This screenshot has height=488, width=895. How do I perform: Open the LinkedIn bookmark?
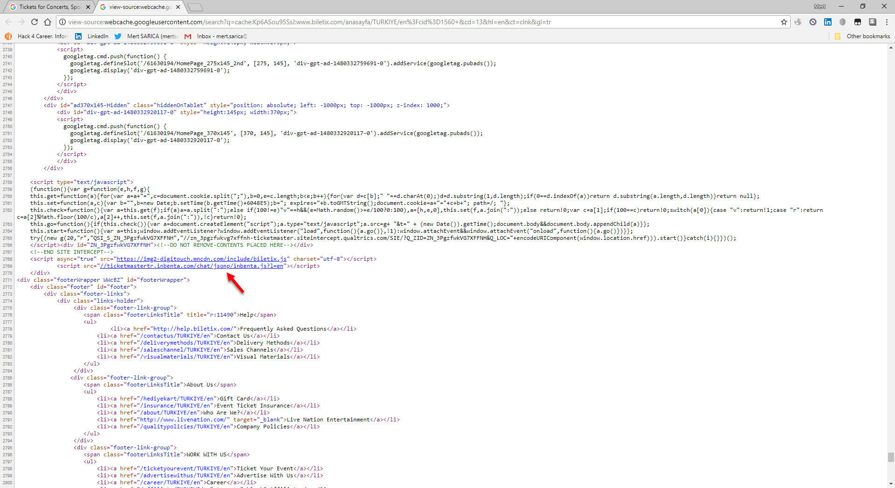pyautogui.click(x=92, y=36)
